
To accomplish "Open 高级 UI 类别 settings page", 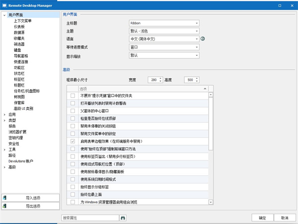I will 23,109.
